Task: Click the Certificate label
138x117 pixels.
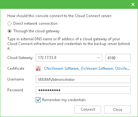Action: click(x=16, y=68)
